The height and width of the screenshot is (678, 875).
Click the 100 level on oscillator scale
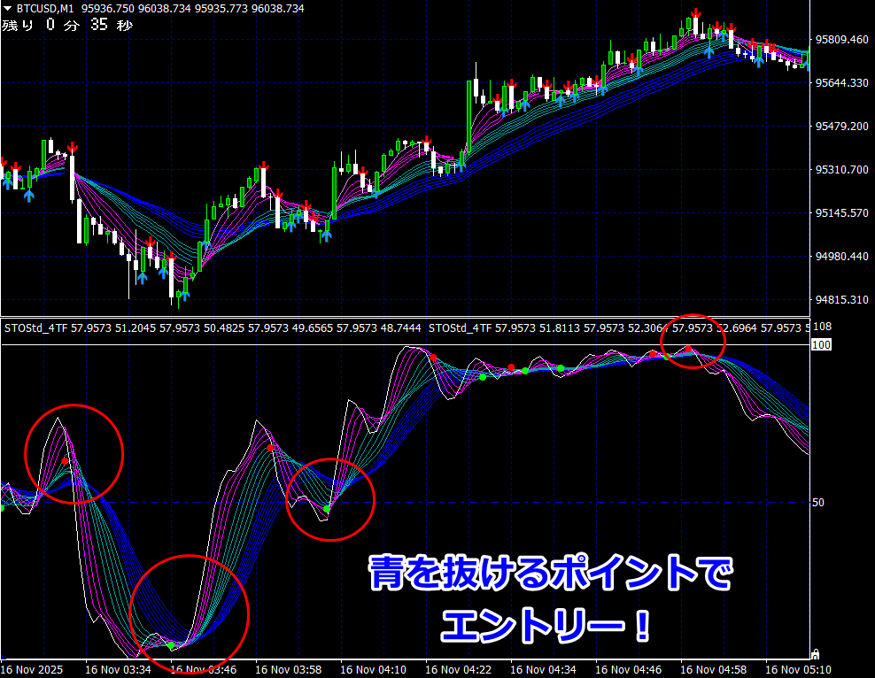tap(822, 344)
